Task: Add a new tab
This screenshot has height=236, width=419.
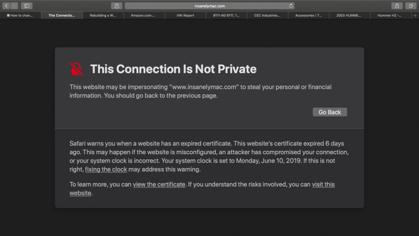Action: 415,16
